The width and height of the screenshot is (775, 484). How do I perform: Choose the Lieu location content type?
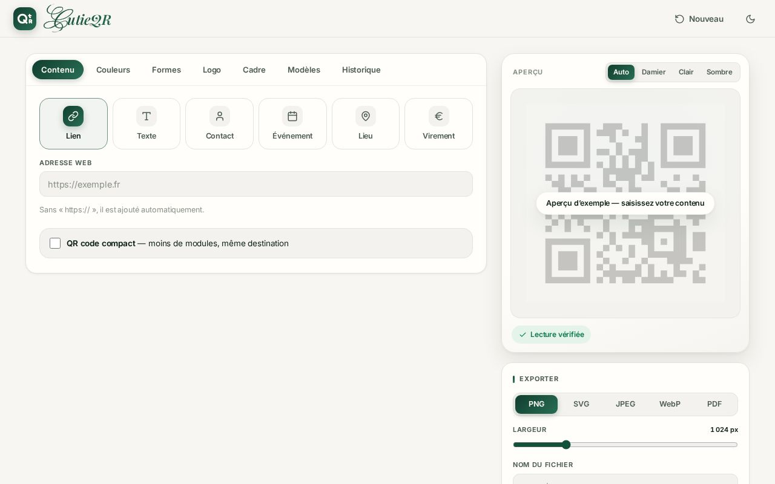point(366,123)
